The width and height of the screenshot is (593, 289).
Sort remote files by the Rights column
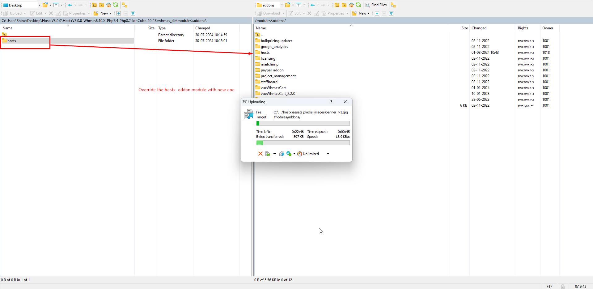(523, 28)
